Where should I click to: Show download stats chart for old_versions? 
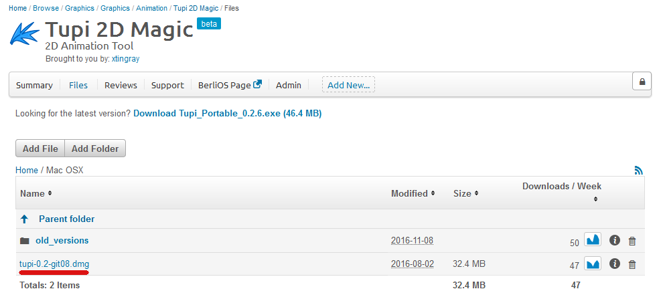[593, 240]
